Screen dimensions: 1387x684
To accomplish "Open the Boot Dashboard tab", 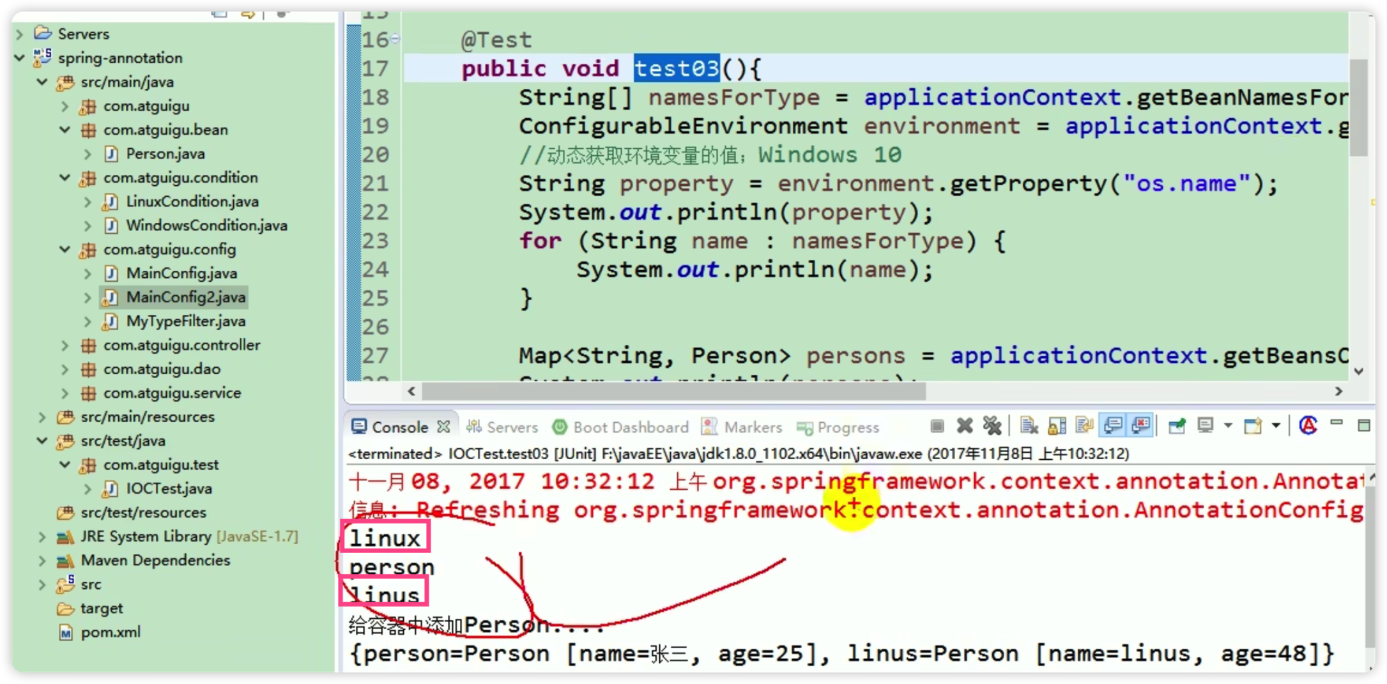I will 621,427.
